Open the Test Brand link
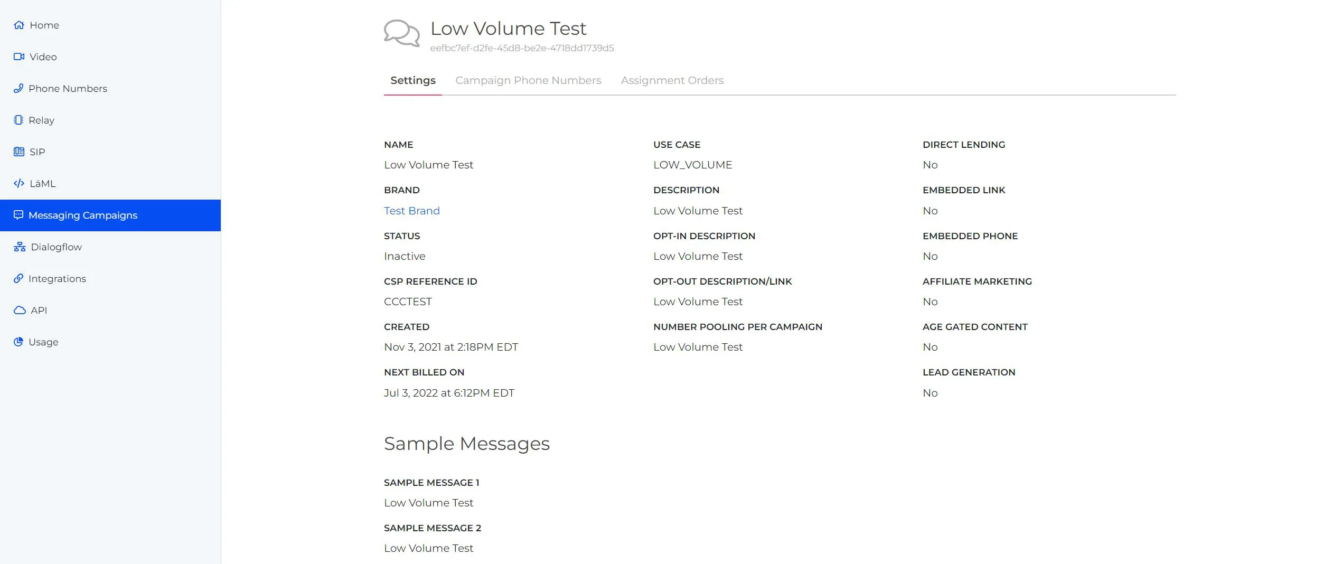 tap(411, 210)
